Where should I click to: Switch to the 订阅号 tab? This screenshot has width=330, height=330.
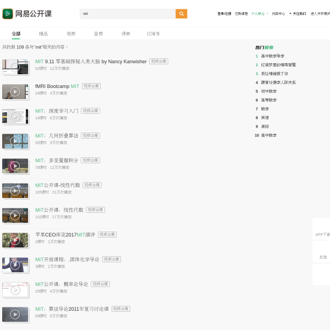[153, 34]
